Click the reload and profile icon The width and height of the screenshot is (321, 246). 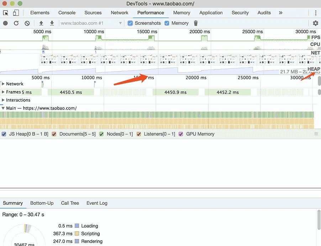click(16, 23)
